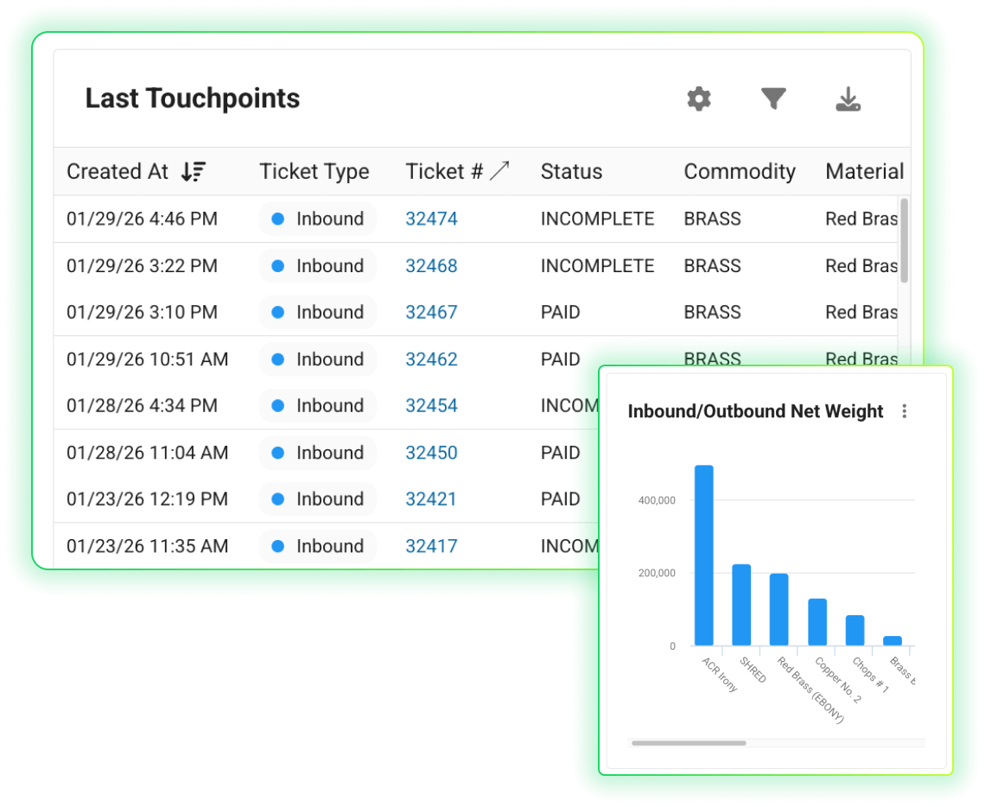The image size is (985, 807).
Task: Click the Ticket # arrow icon
Action: click(x=499, y=171)
